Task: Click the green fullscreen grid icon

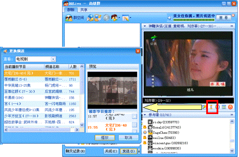Action: [x=224, y=107]
